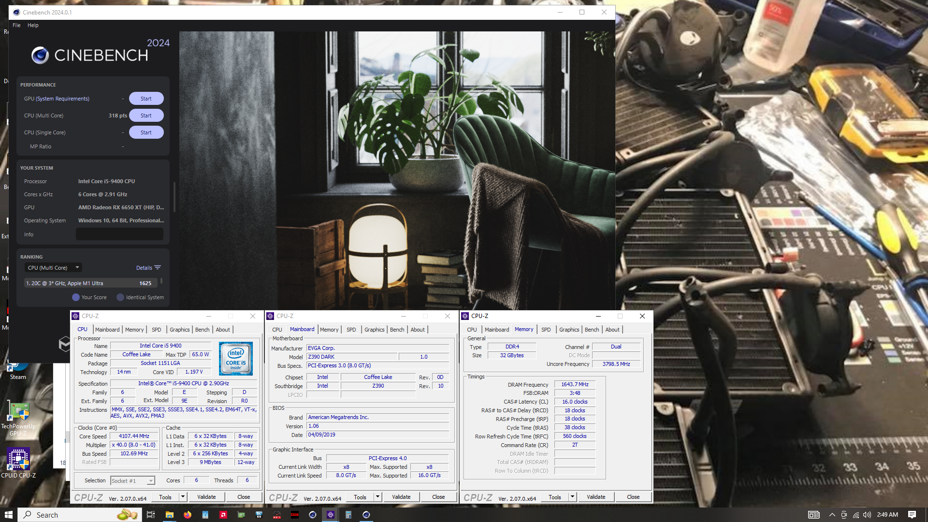Click Validate in CPU-Z CPU window
Viewport: 928px width, 522px height.
206,497
